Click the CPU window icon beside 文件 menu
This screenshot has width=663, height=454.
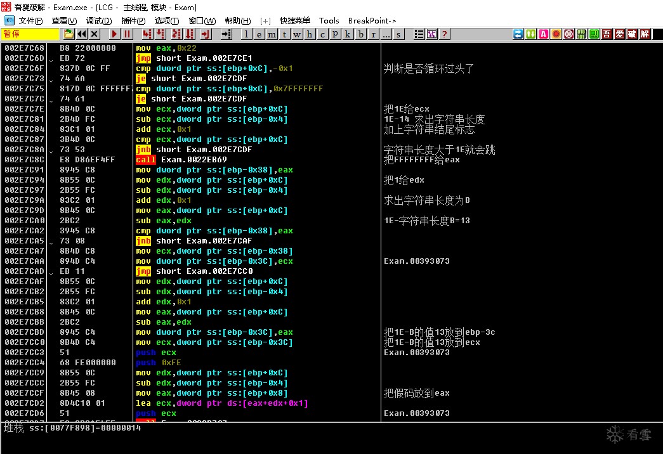(x=10, y=20)
